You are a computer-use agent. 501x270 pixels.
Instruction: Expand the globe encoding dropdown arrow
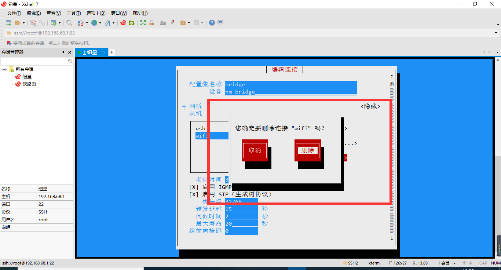click(x=100, y=23)
